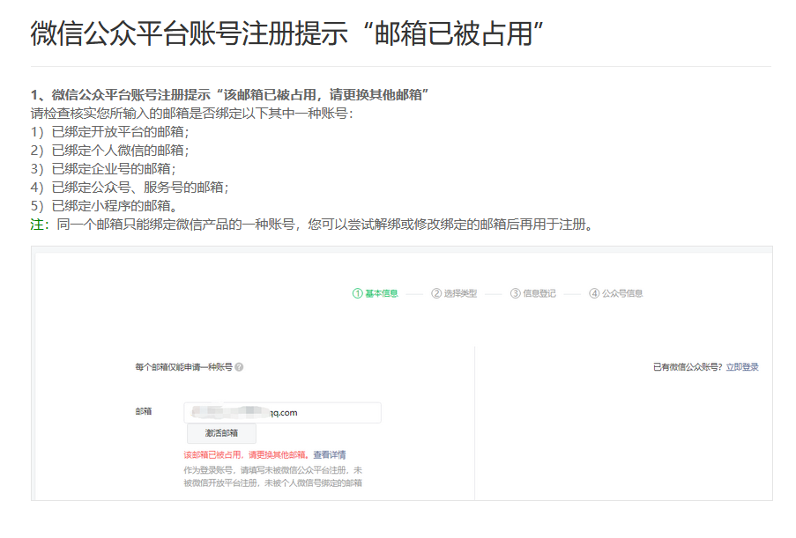Click the line 已绑定企业号的邮箱
796x538 pixels.
pos(103,169)
